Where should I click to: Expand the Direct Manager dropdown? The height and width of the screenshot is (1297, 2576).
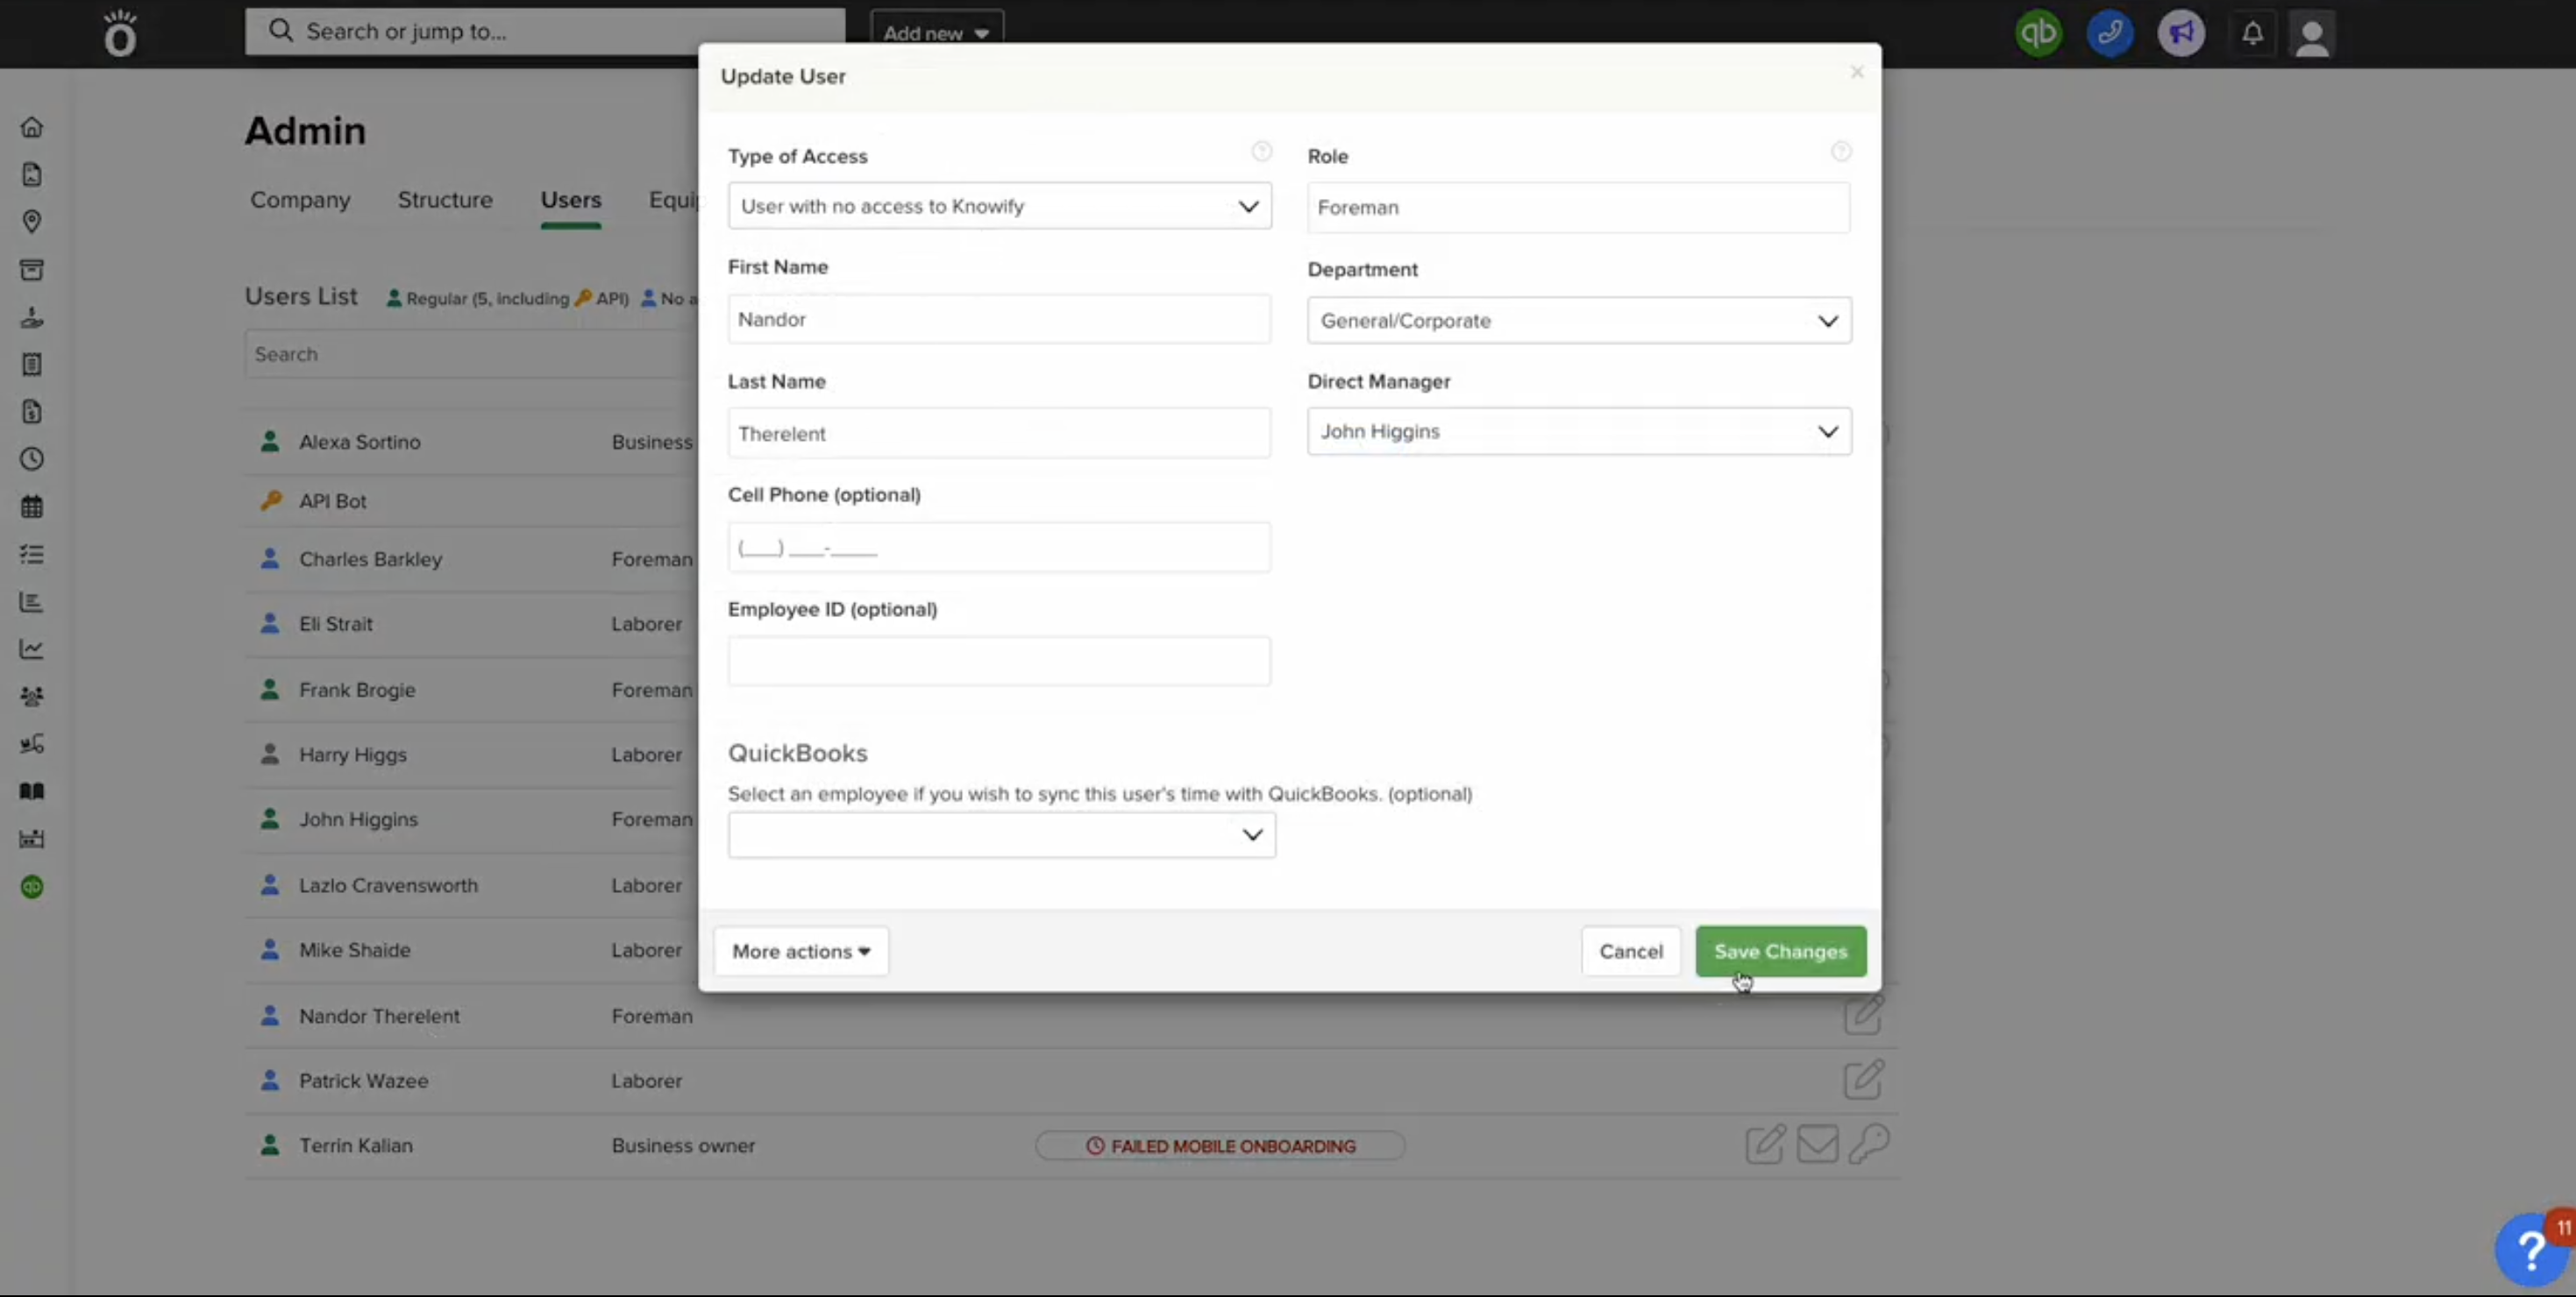point(1578,432)
